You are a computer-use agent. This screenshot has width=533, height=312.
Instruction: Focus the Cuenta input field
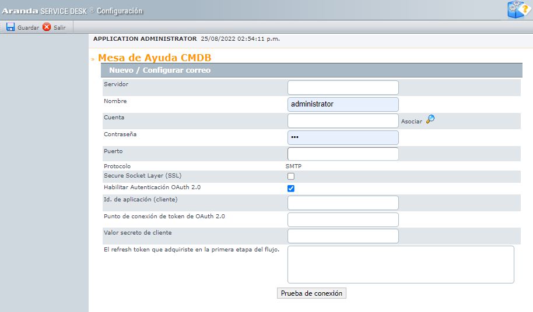[343, 120]
